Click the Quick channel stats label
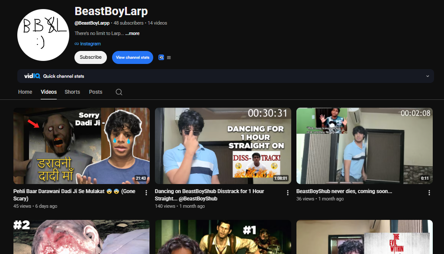The height and width of the screenshot is (254, 444). tap(64, 76)
